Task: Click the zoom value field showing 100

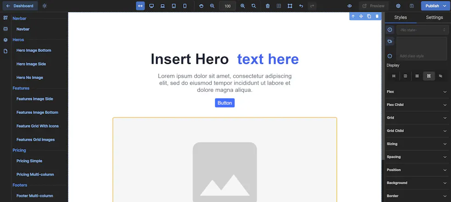Action: pyautogui.click(x=227, y=6)
